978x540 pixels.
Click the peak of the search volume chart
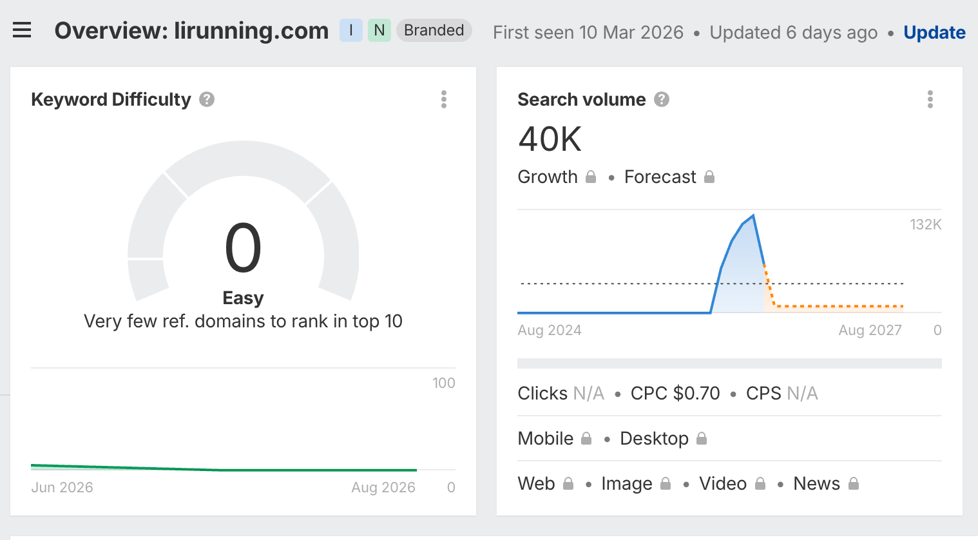point(753,216)
